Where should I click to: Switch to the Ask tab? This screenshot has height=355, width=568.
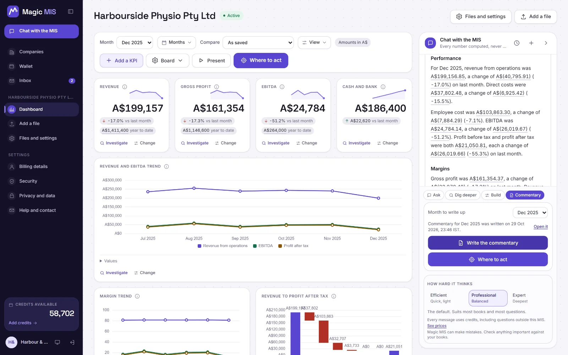[433, 195]
